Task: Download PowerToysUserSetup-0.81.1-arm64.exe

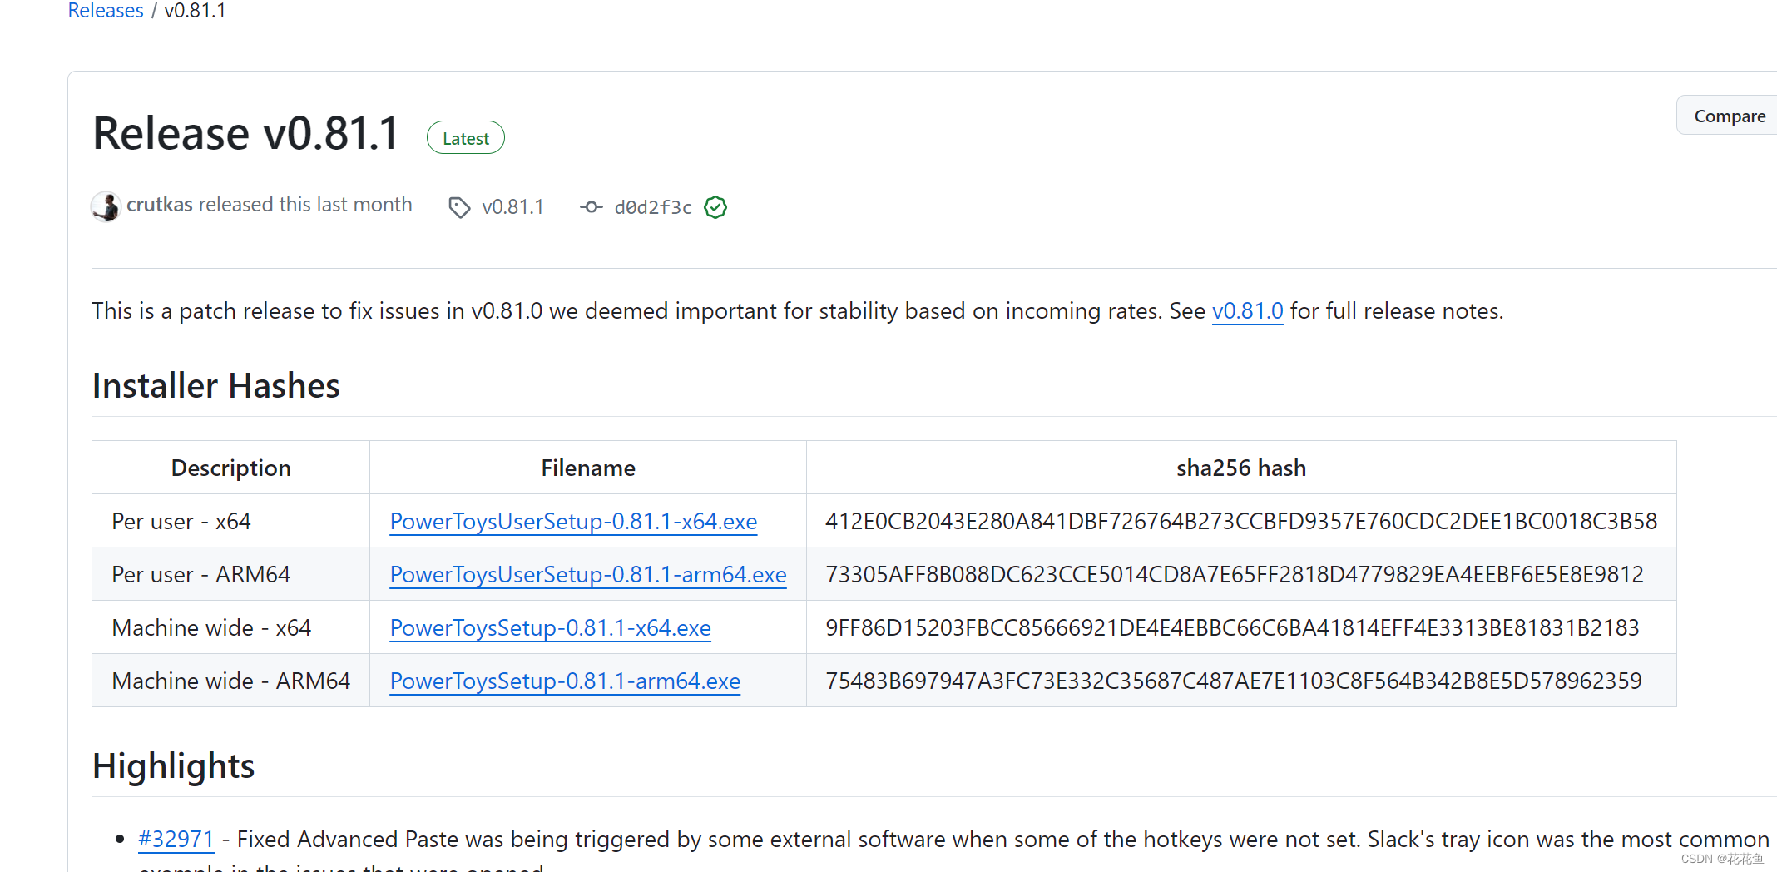Action: coord(588,575)
